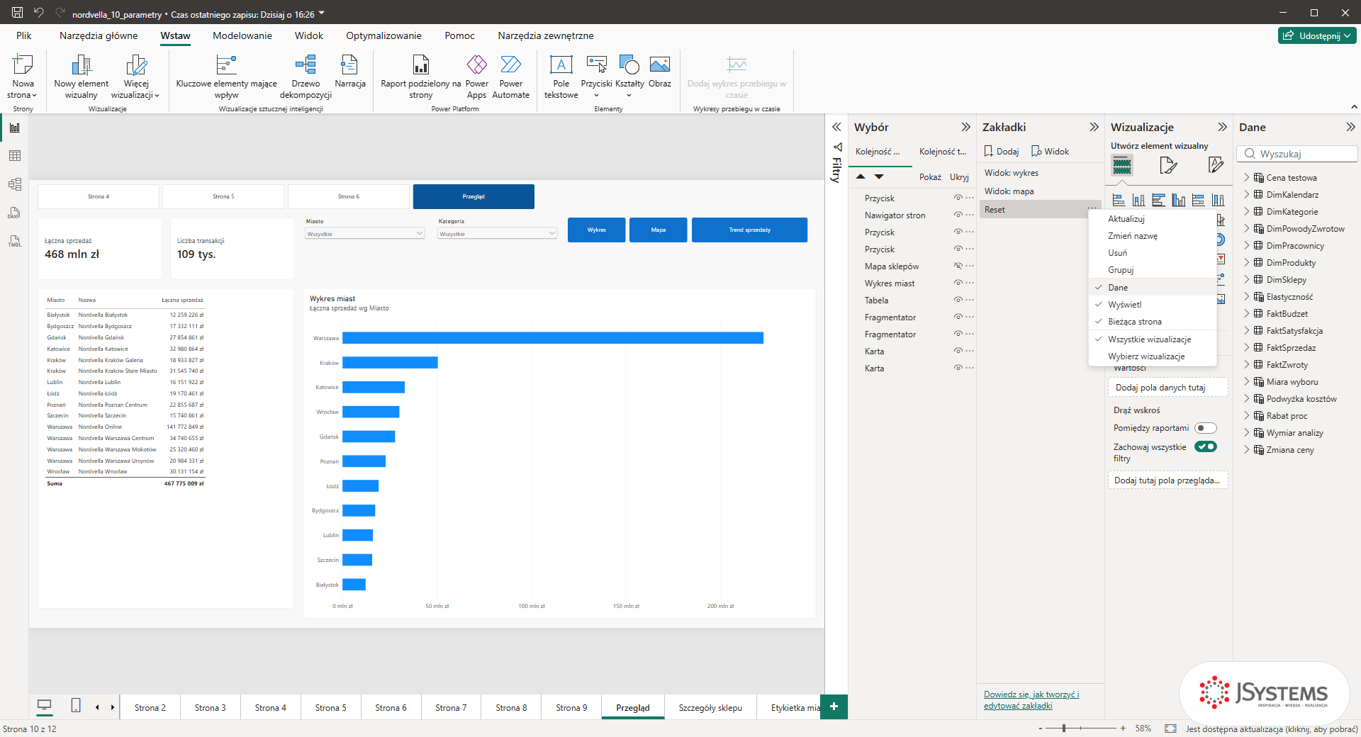Toggle visibility of Navigator stron layer
This screenshot has width=1361, height=737.
pyautogui.click(x=958, y=215)
